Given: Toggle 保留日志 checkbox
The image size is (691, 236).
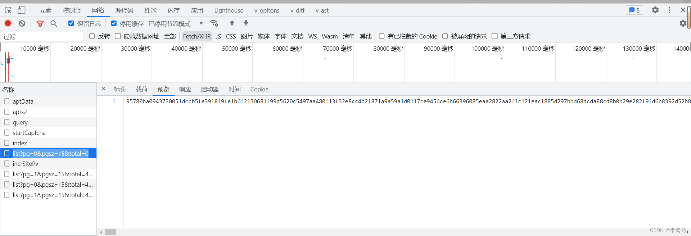Looking at the screenshot, I should pyautogui.click(x=71, y=23).
